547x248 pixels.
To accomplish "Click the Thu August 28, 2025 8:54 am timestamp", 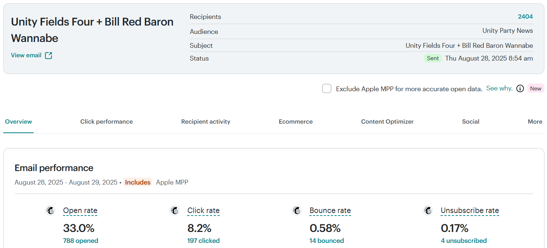I will (489, 58).
